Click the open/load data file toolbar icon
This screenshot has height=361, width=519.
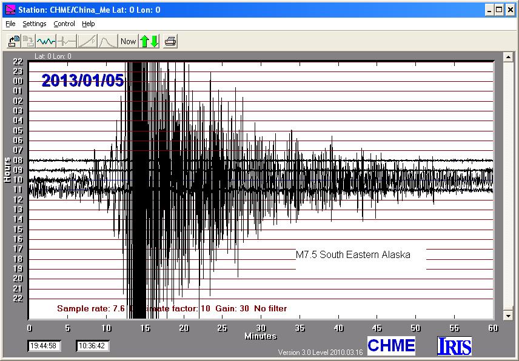pyautogui.click(x=13, y=41)
